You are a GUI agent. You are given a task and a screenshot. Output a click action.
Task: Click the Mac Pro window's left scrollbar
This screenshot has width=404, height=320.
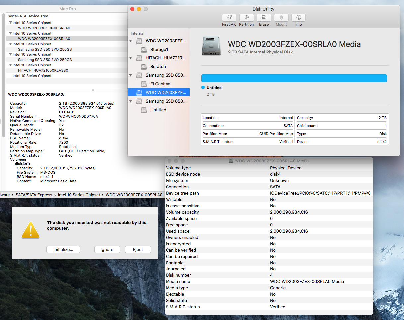tap(4, 75)
